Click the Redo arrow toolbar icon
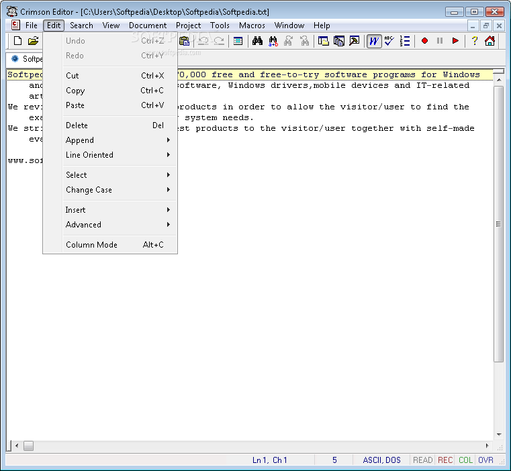511x471 pixels. click(219, 41)
